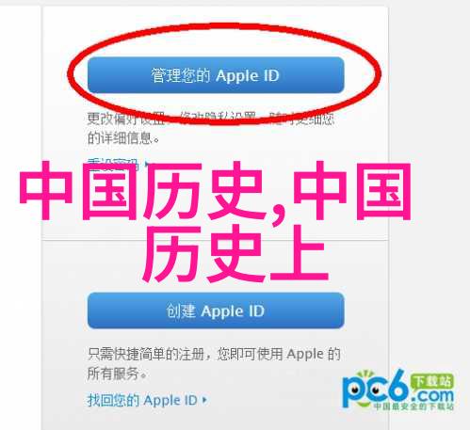Open the partially hidden 重设密码 link
Viewport: 470px width, 430px height.
[113, 163]
